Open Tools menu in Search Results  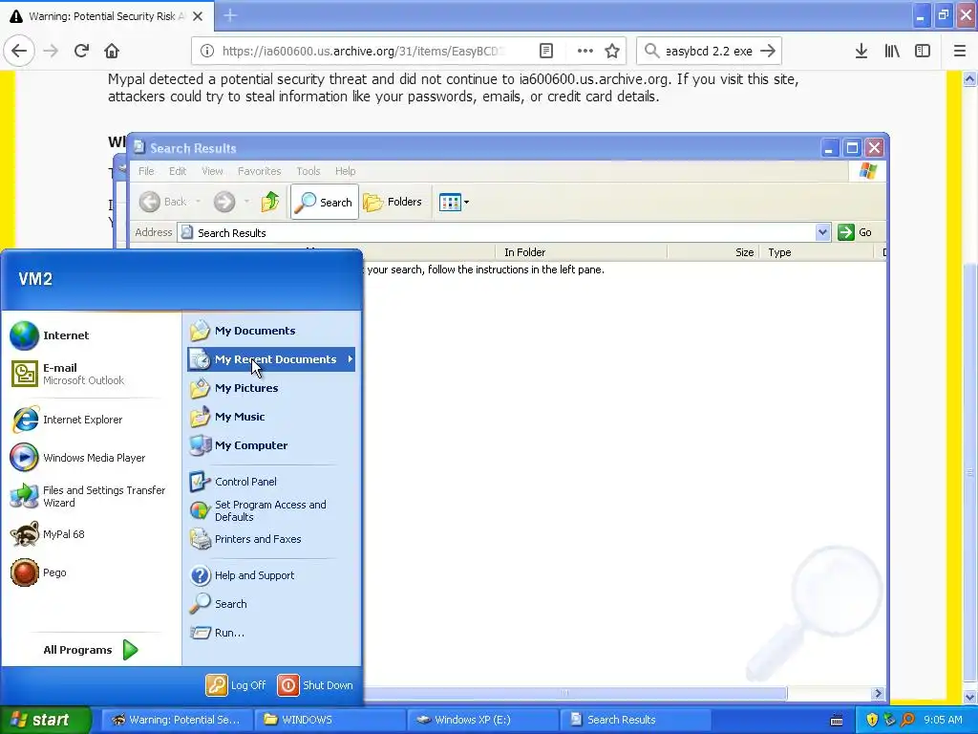tap(308, 171)
